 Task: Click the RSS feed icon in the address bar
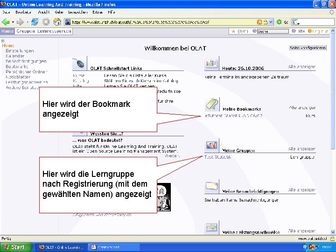[259, 22]
